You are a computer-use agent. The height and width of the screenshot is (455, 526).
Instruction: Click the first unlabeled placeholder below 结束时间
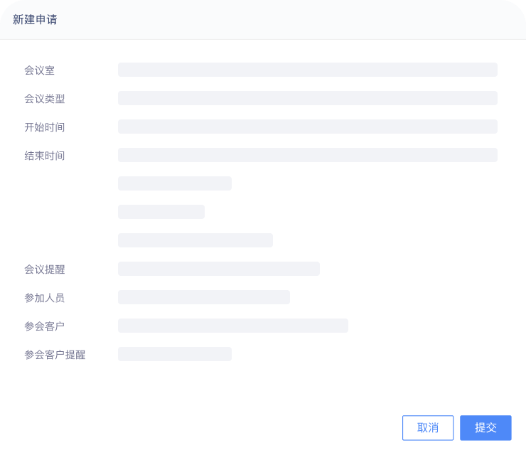174,183
